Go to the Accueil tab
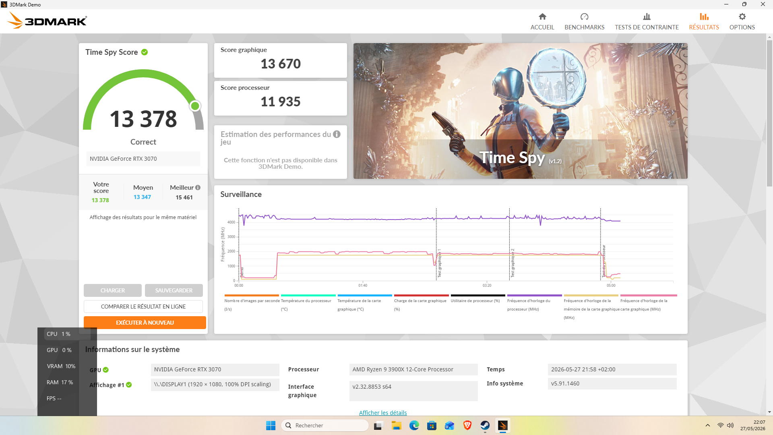This screenshot has height=435, width=773. pos(542,22)
